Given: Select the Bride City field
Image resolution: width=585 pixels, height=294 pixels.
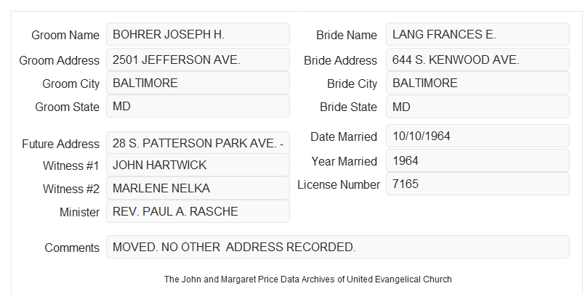Looking at the screenshot, I should click(x=477, y=83).
